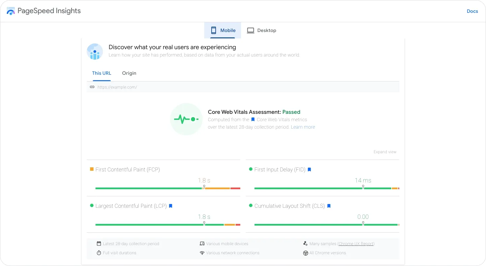
Task: Click the Cumulative Layout Shift (CLS) label
Action: (x=290, y=206)
